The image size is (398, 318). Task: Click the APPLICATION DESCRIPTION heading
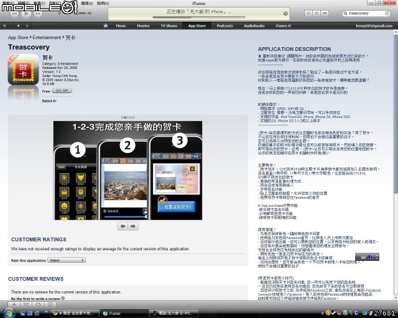[x=294, y=49]
